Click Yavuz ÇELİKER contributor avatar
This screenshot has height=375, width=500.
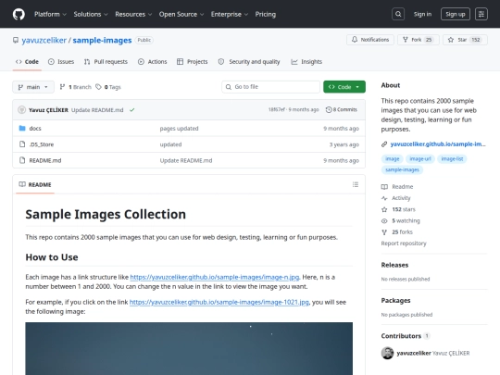click(x=387, y=353)
